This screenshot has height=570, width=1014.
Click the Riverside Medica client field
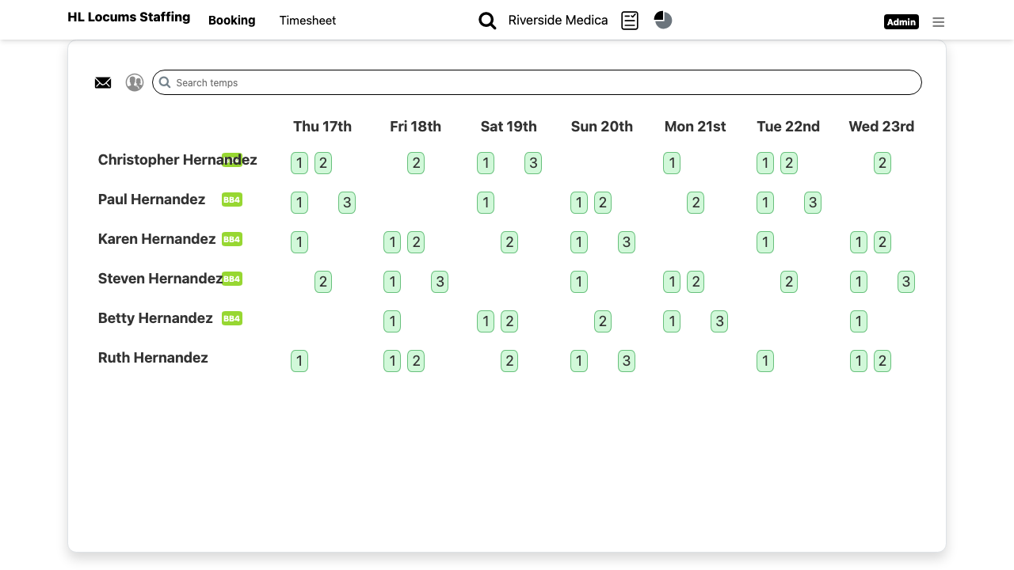[x=558, y=21]
